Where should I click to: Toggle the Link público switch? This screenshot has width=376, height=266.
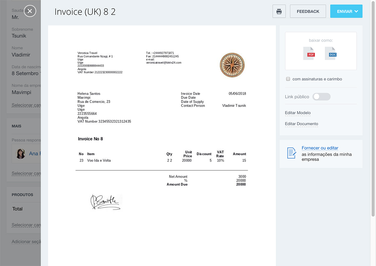(x=321, y=97)
